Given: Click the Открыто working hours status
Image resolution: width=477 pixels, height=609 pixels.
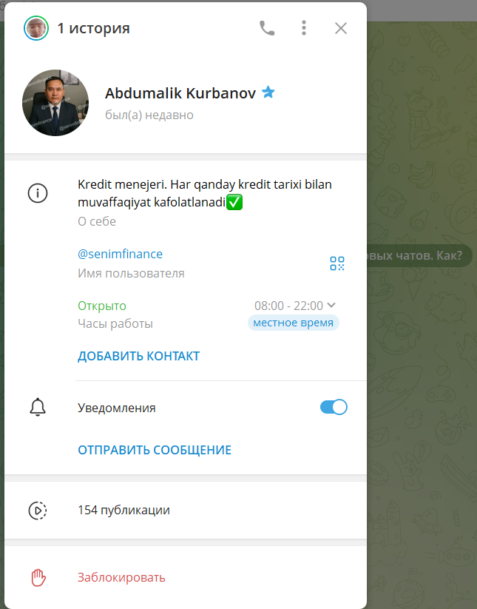Looking at the screenshot, I should pos(102,306).
